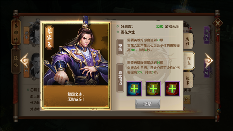Select the 指点 side tab
The image size is (233, 131).
pos(189,60)
